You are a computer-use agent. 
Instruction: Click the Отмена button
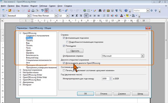[x=104, y=94]
